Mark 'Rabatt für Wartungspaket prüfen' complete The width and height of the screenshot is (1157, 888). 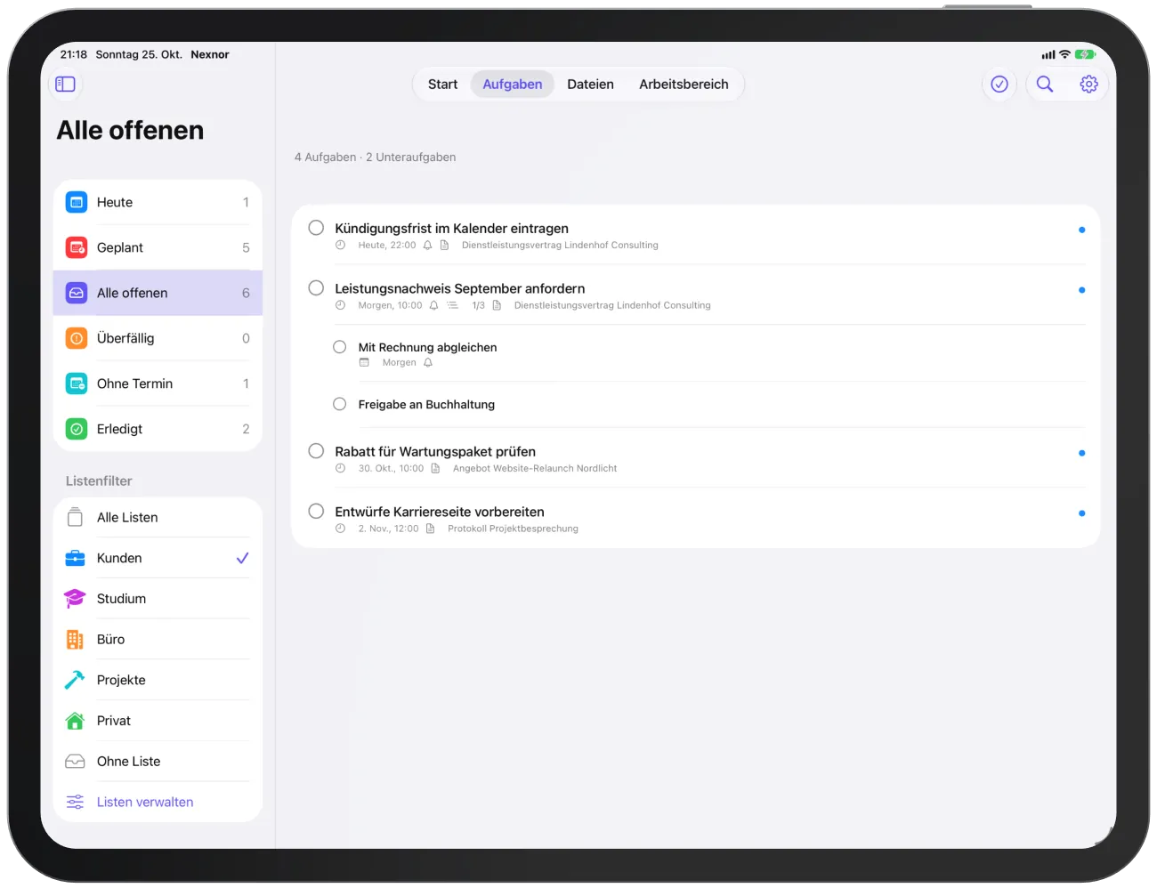pos(316,451)
